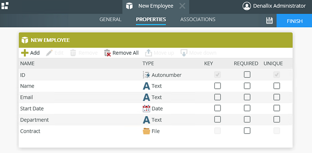Click the calendar icon in Start Date row
Image resolution: width=312 pixels, height=153 pixels.
[x=147, y=109]
